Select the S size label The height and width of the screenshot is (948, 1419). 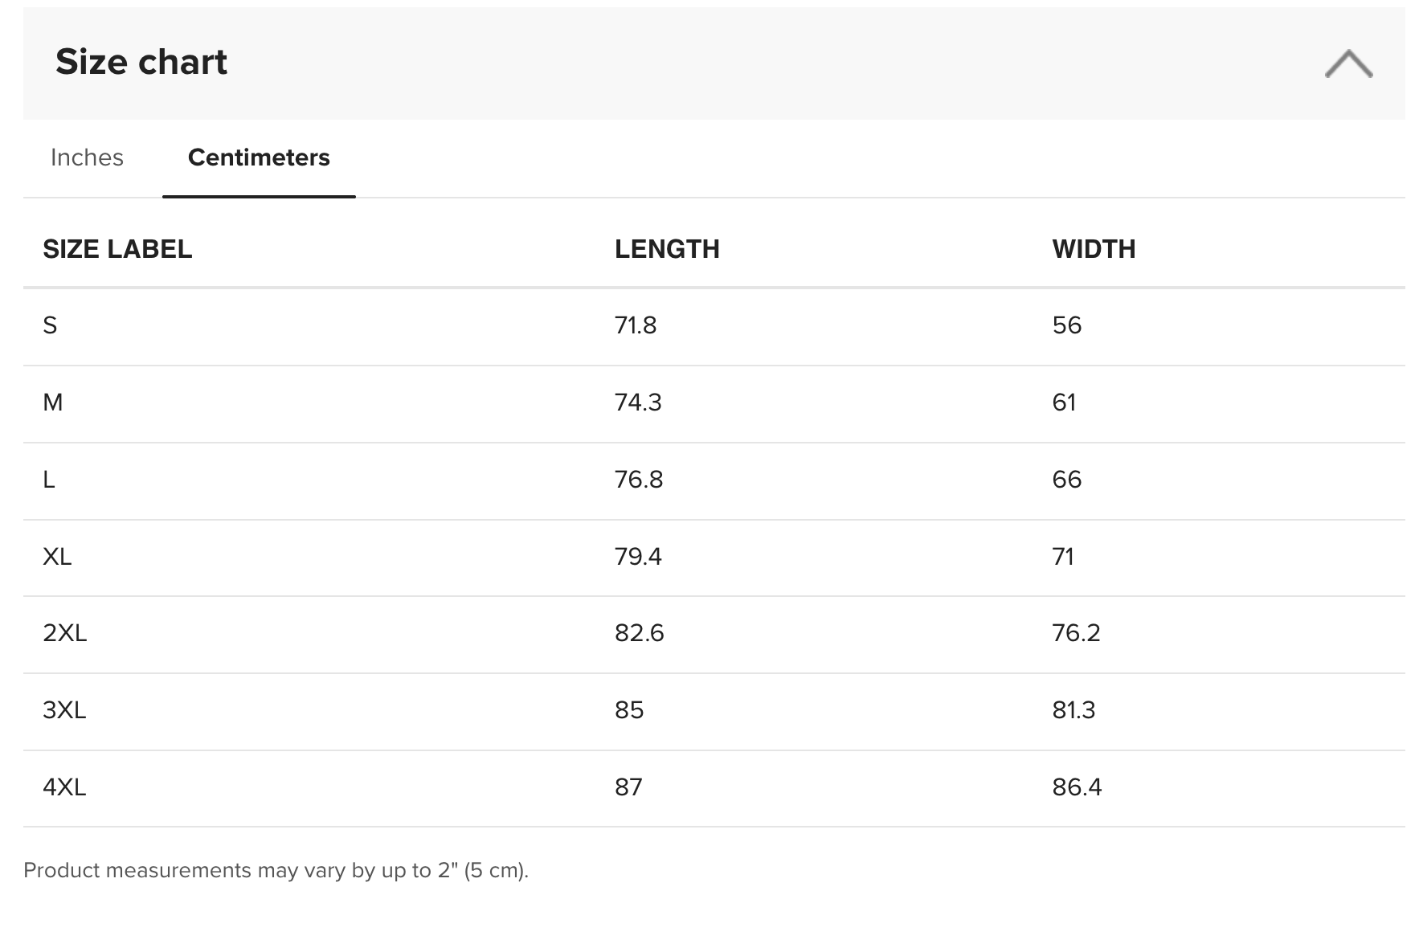[x=50, y=325]
